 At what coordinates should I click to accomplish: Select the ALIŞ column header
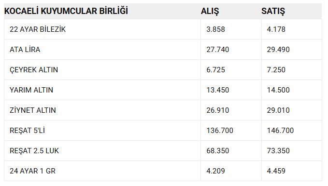coord(210,11)
